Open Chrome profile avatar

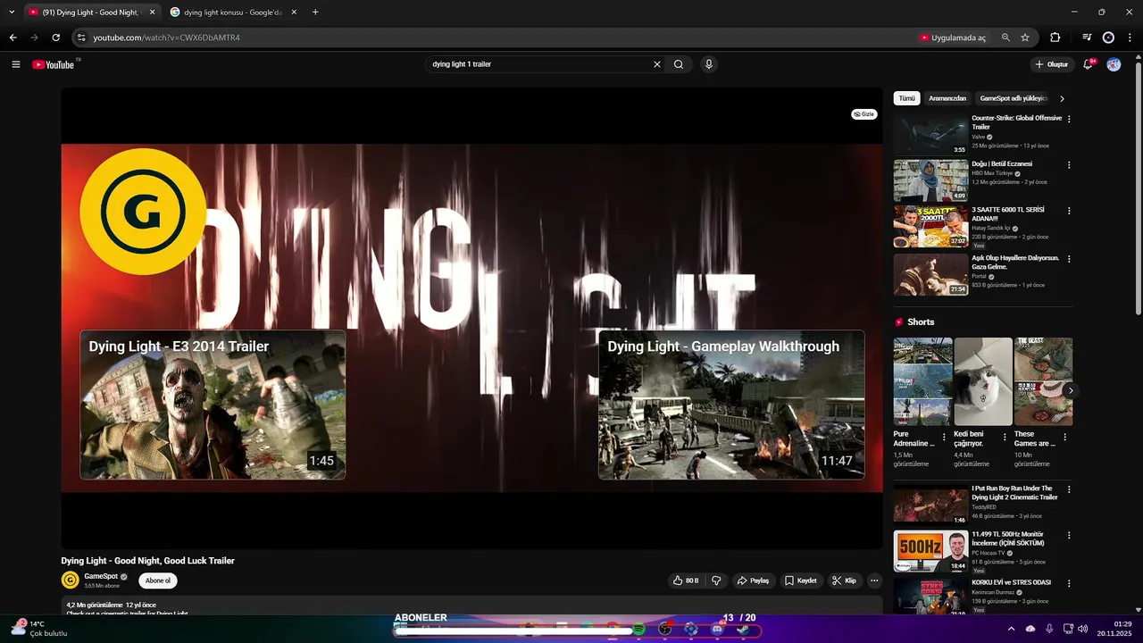coord(1108,38)
